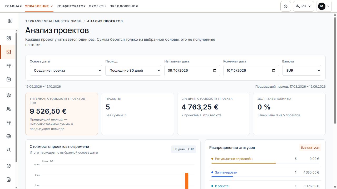The image size is (337, 189).
Task: Open the single-person icon in sidebar
Action: 9,150
